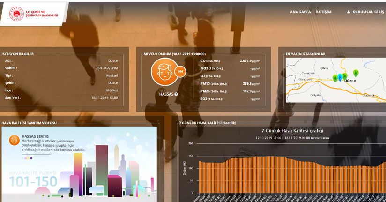Click the T.C. Çevre ve Şehircilik Bakanlığı logo
This screenshot has width=386, height=202.
(x=33, y=14)
